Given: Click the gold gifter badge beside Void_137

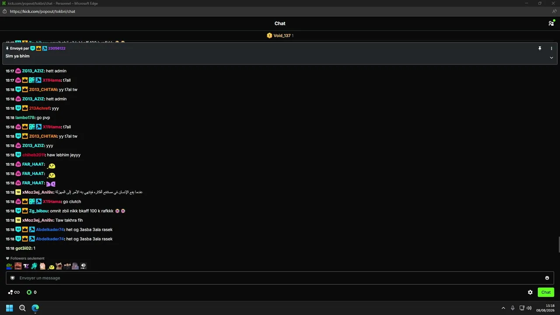Looking at the screenshot, I should (269, 35).
